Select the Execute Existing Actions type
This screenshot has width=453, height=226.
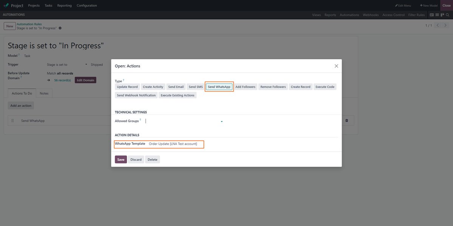pos(177,95)
